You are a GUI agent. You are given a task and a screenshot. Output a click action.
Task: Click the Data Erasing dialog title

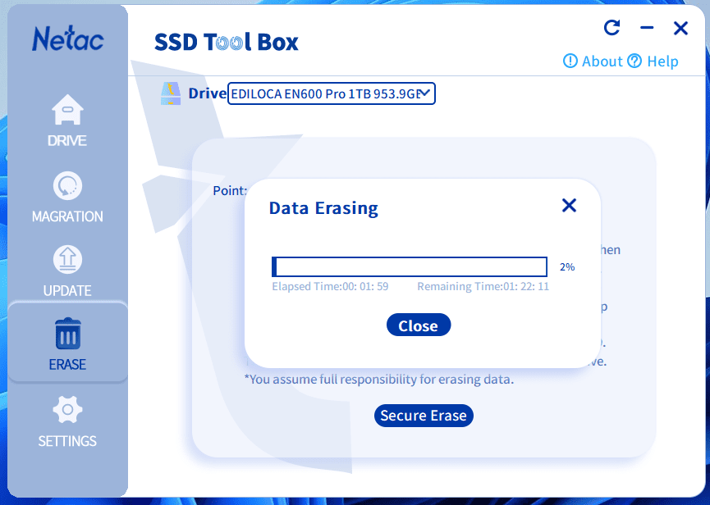click(323, 208)
